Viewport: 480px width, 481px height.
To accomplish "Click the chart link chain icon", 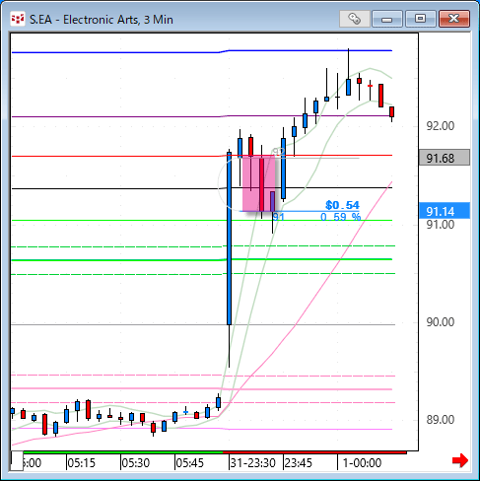I will click(354, 19).
